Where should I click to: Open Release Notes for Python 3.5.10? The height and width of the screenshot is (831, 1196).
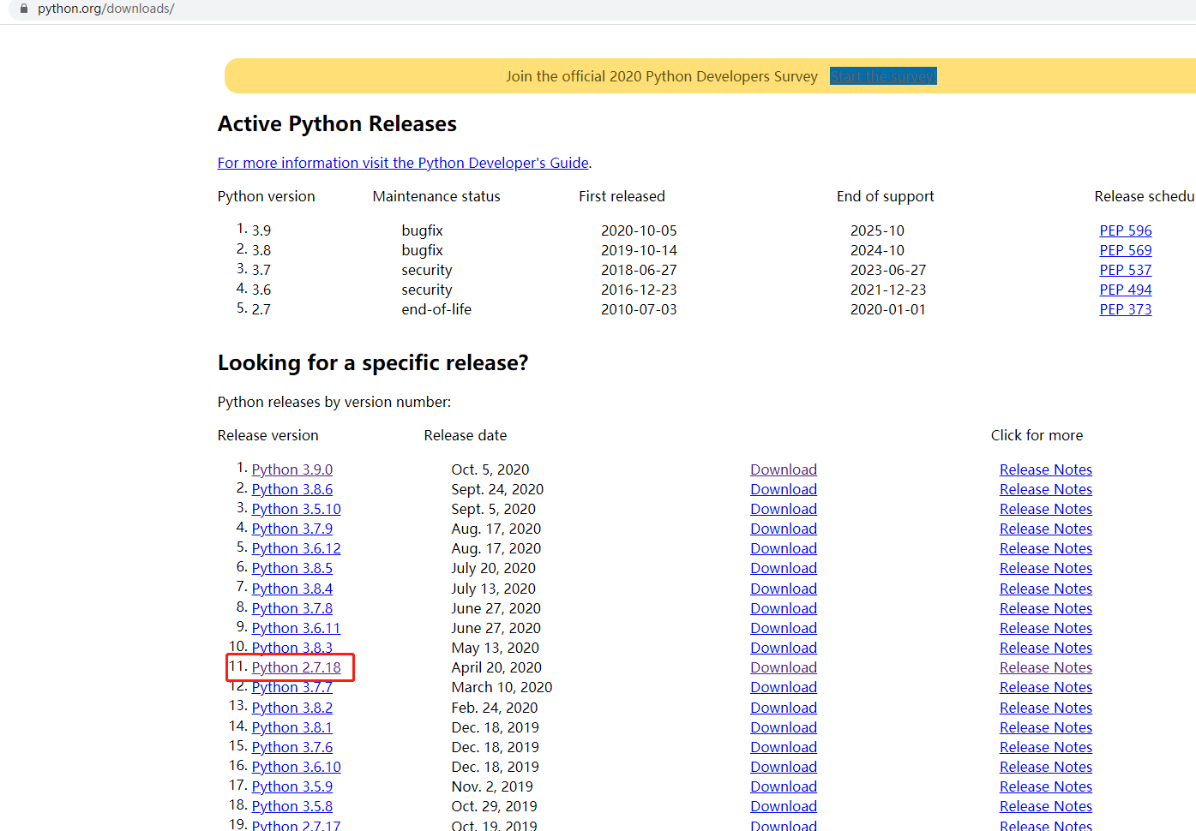pyautogui.click(x=1046, y=509)
